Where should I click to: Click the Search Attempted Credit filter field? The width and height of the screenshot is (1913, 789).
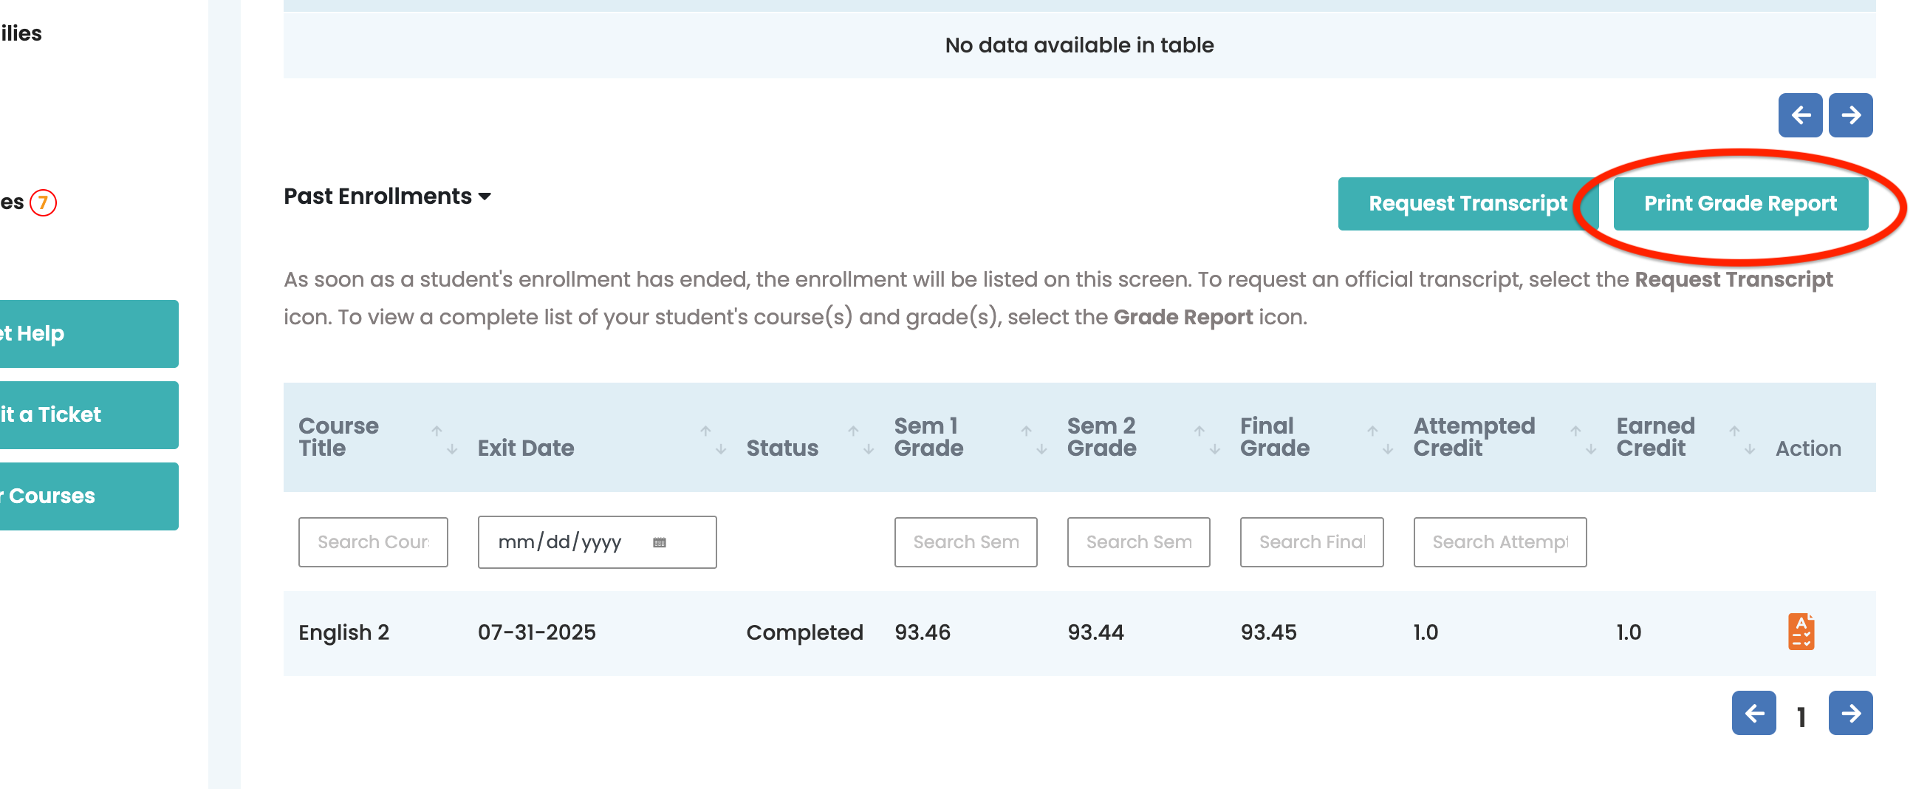1499,542
